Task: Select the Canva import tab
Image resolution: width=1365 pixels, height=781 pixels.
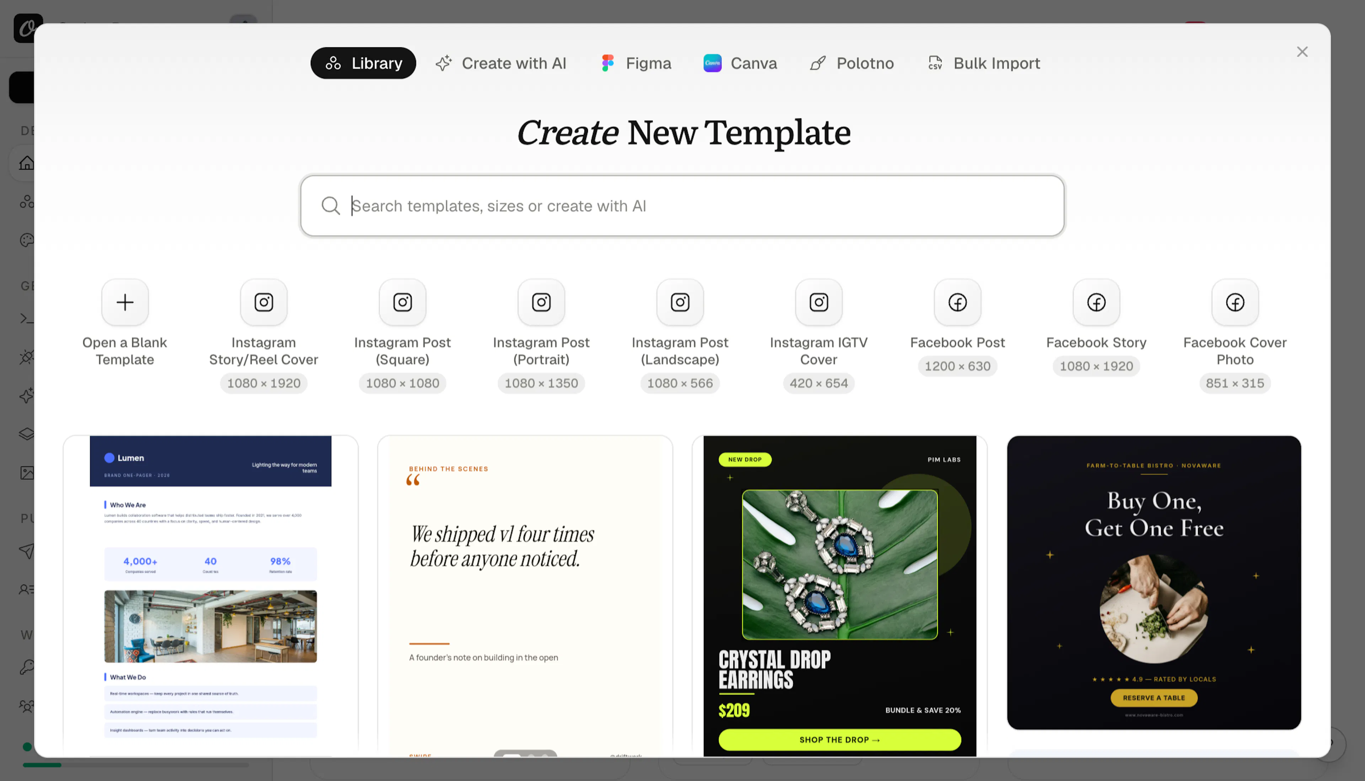Action: click(x=740, y=63)
